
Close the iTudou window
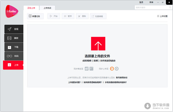[169, 2]
